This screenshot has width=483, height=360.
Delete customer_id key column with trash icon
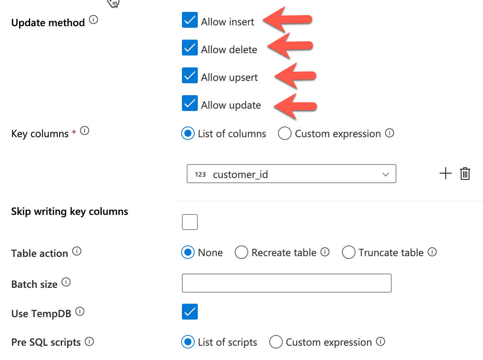pos(465,173)
